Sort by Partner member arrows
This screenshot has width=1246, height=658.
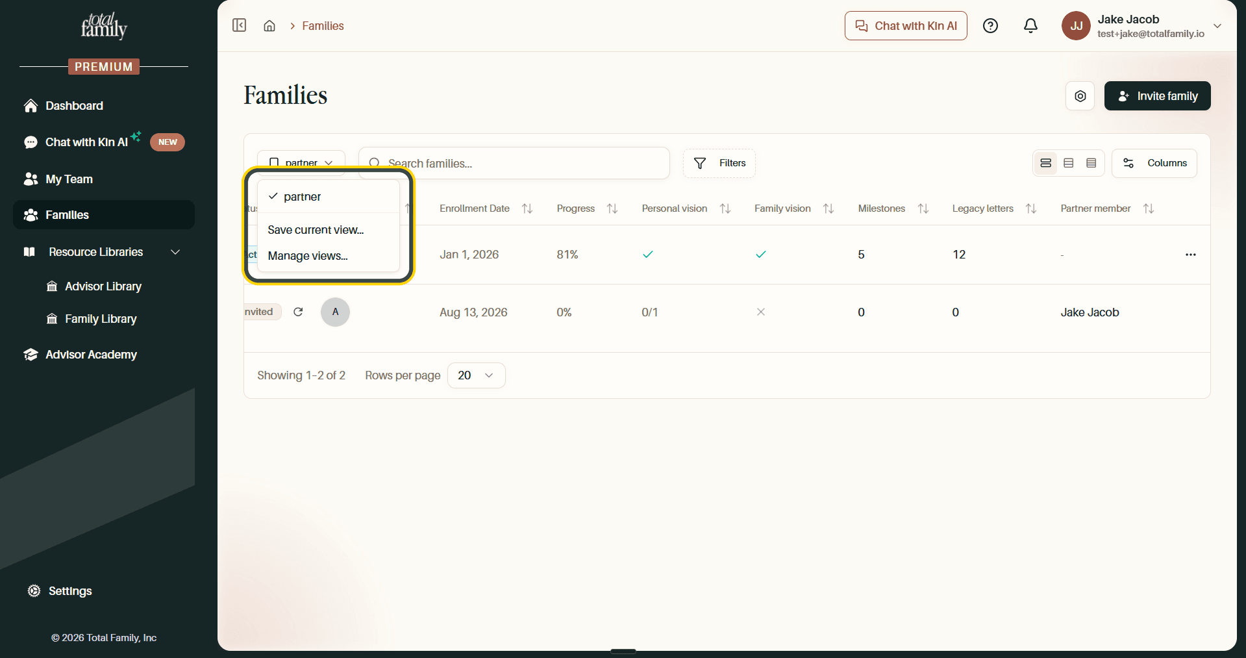pos(1149,209)
